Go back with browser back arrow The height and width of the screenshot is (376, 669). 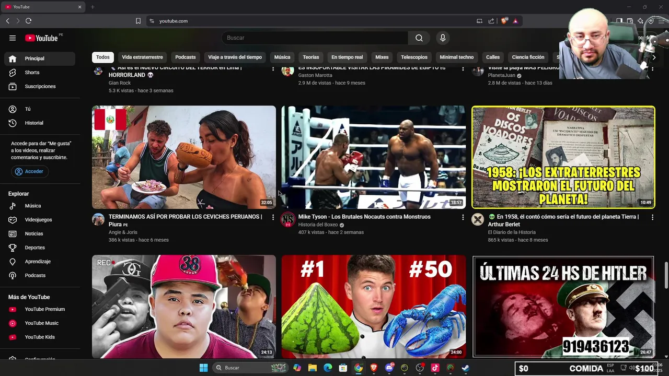8,21
